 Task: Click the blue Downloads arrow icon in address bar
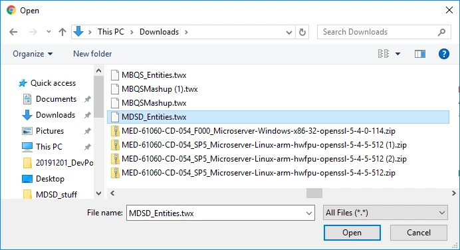pos(78,31)
